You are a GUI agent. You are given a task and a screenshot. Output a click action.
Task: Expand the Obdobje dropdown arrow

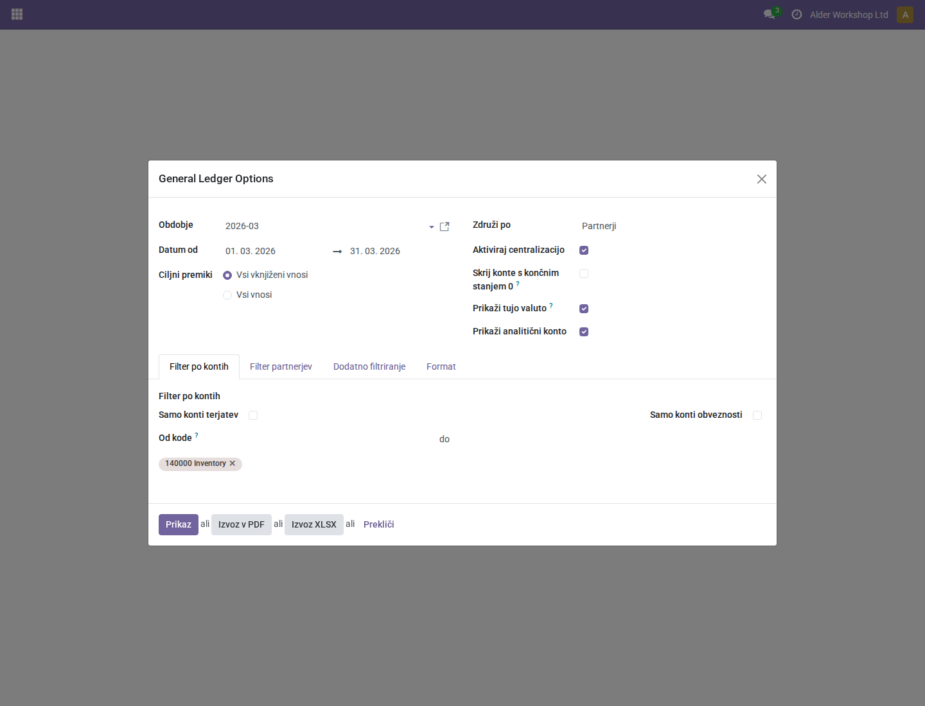(432, 227)
